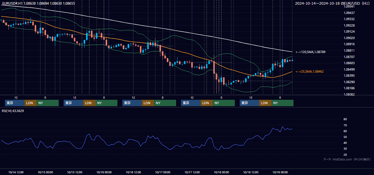Click price axis value 1.08290
Viewport: 374px width, 175px height.
coord(349,82)
